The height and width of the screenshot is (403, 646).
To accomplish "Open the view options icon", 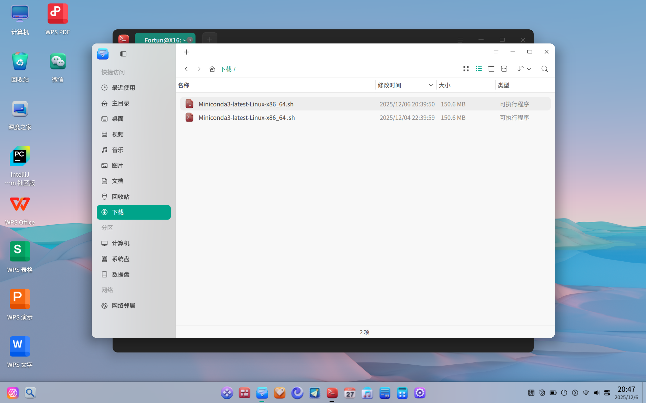I will [x=504, y=69].
